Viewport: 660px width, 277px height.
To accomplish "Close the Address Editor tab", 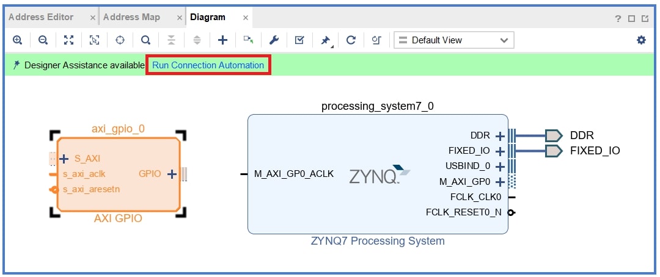I will [93, 18].
